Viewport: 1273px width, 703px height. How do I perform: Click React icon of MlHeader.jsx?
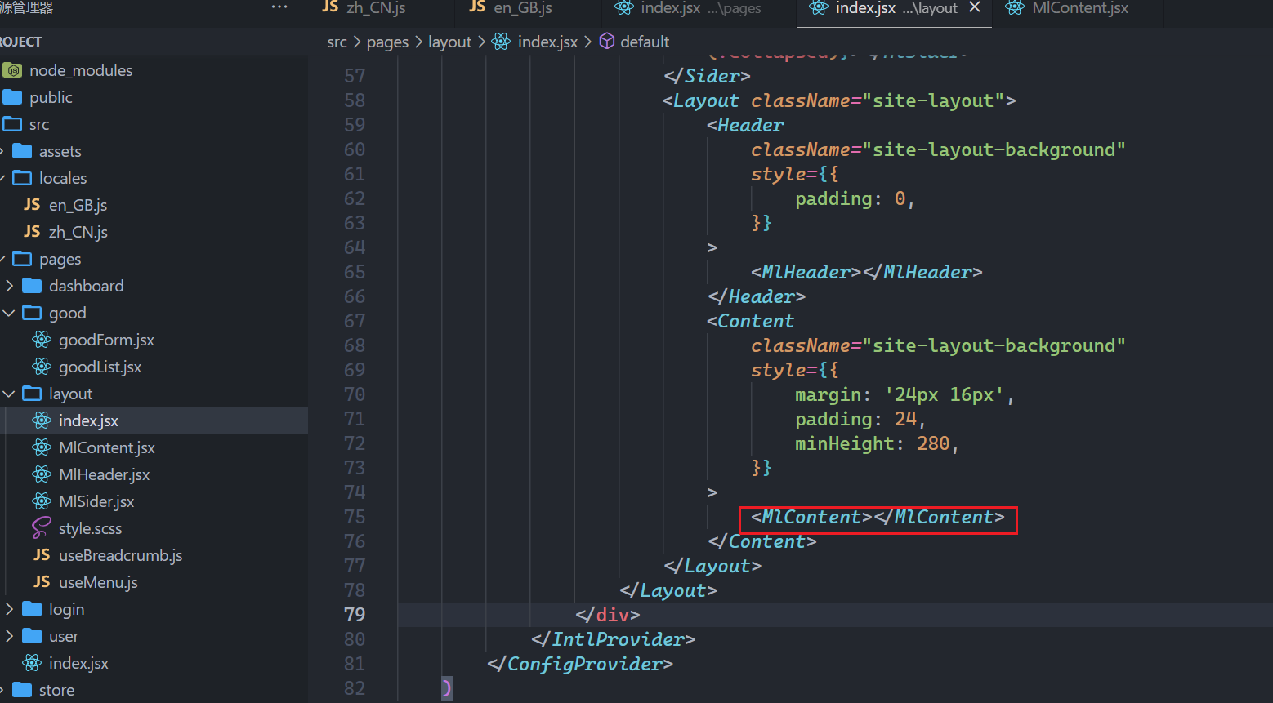point(42,474)
